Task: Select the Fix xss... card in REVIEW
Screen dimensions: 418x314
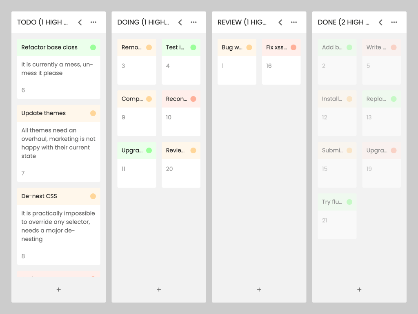Action: (x=281, y=62)
